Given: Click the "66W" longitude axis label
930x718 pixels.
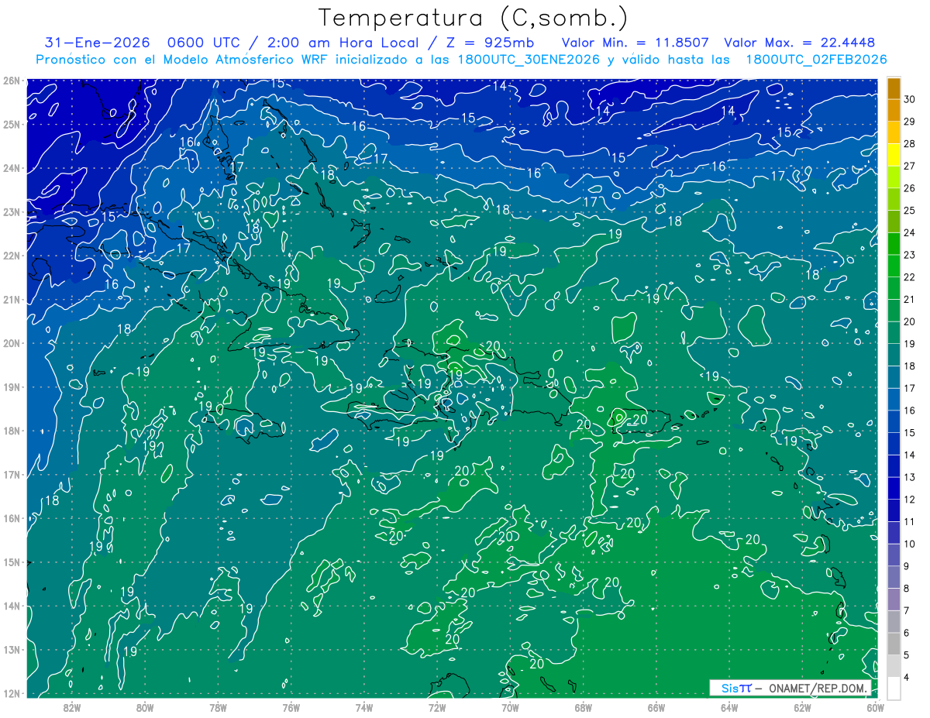Looking at the screenshot, I should pyautogui.click(x=656, y=707).
